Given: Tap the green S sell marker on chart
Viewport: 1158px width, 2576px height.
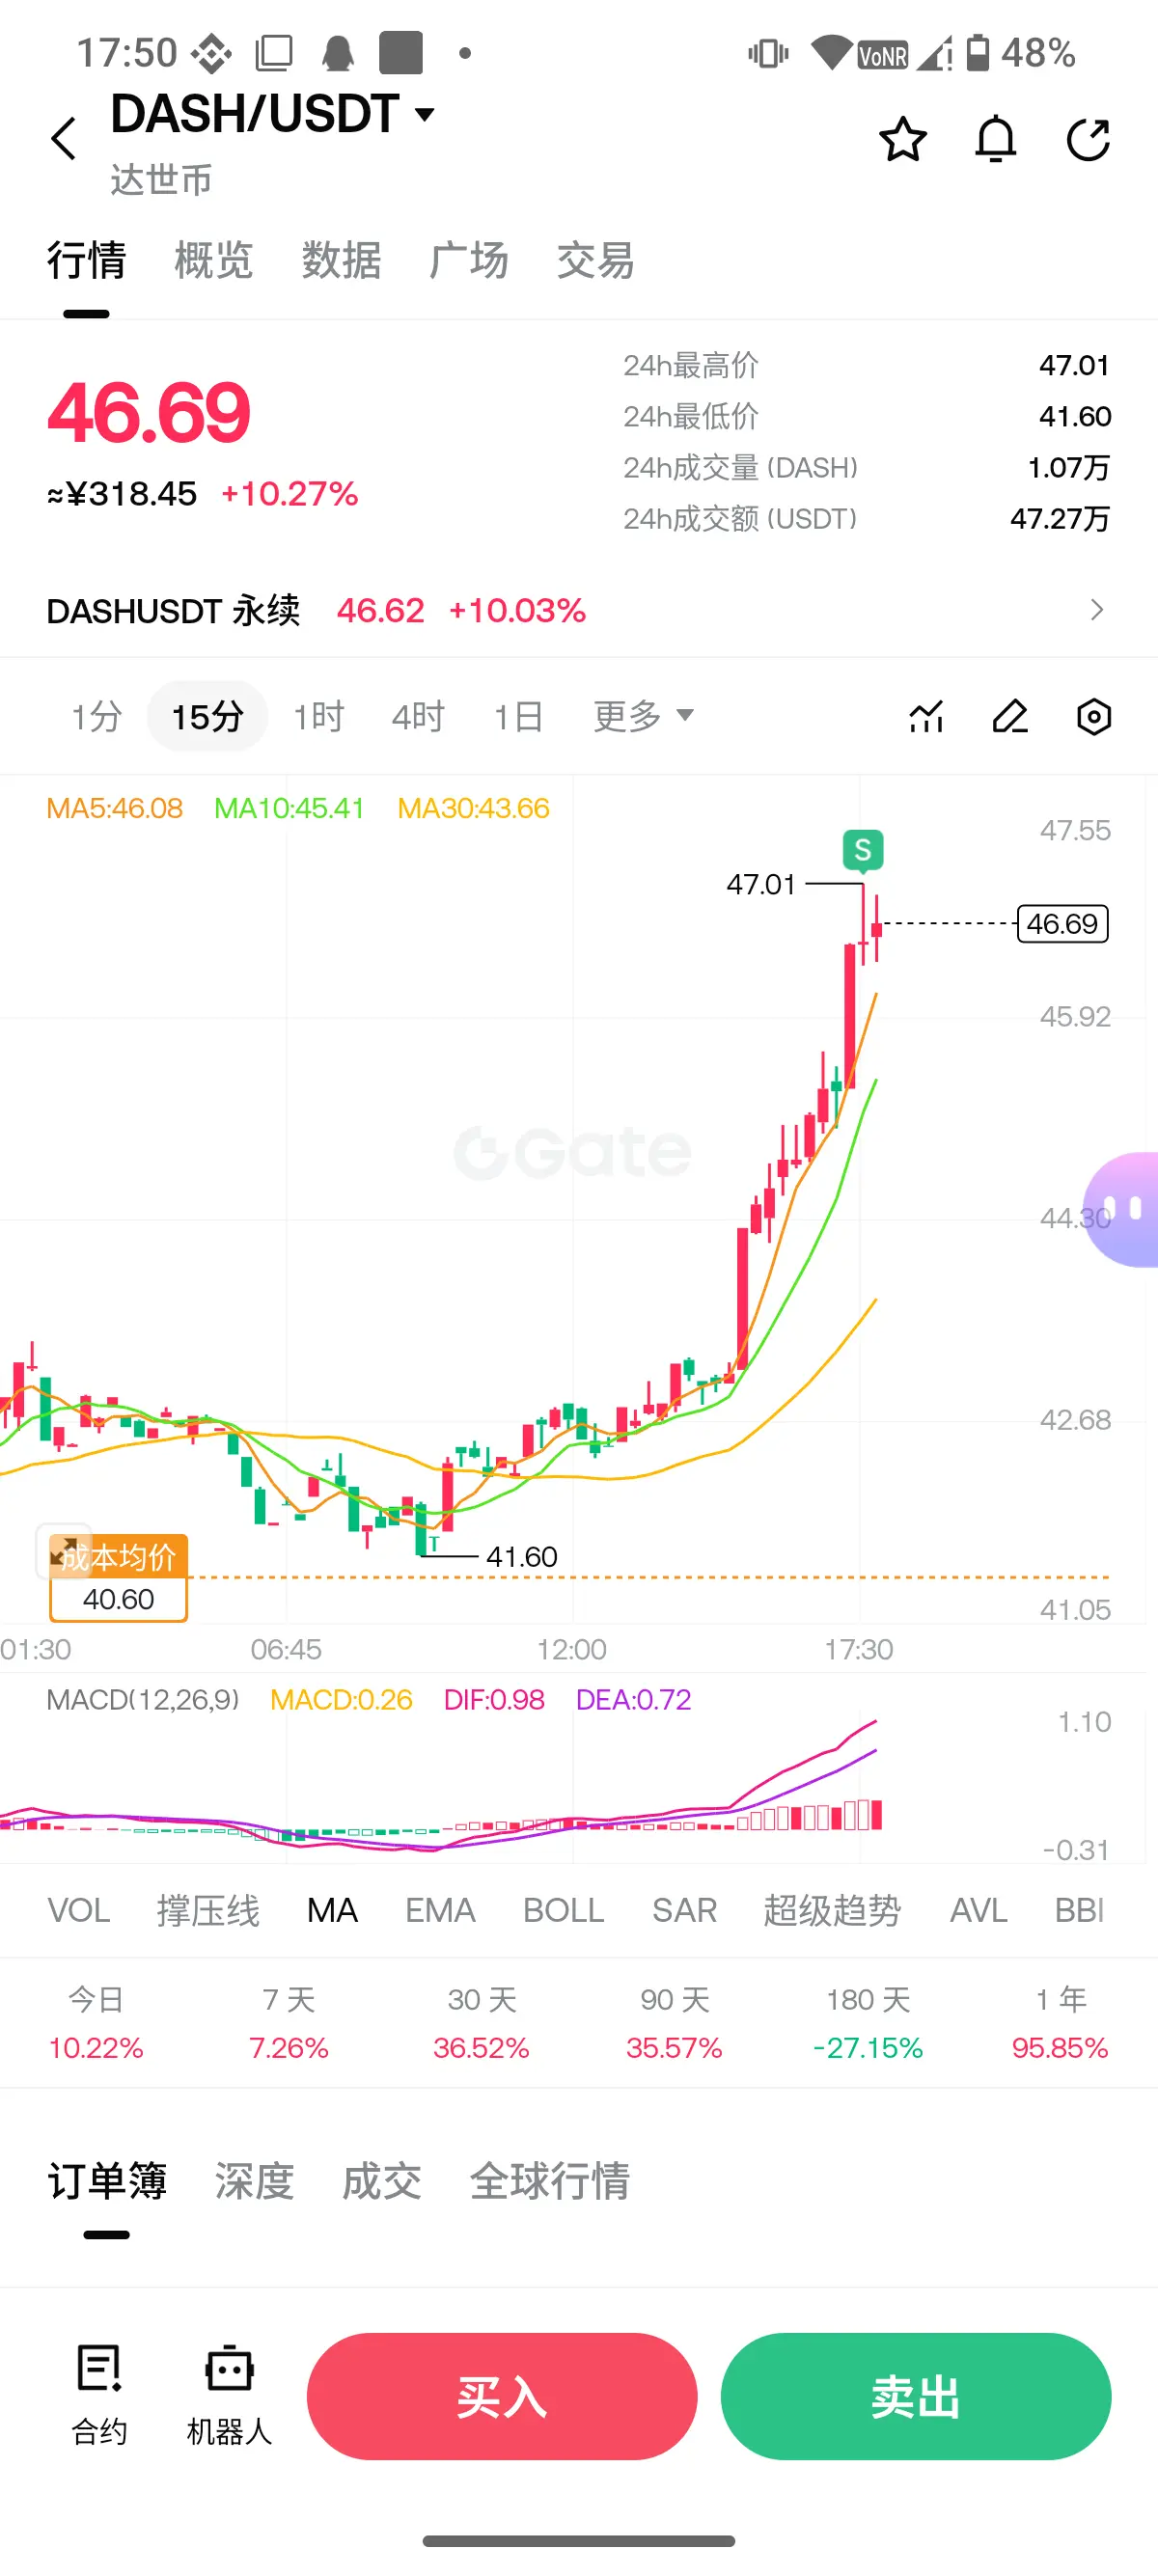Looking at the screenshot, I should tap(863, 851).
